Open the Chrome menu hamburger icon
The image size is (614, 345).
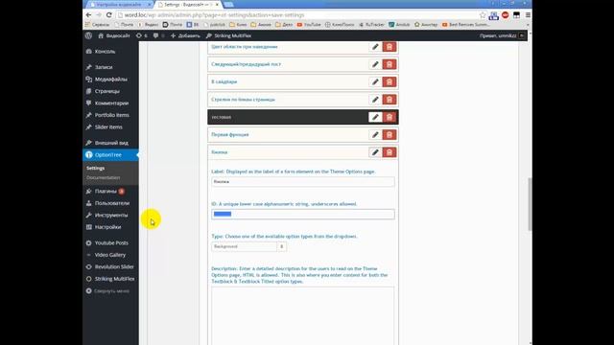point(528,15)
